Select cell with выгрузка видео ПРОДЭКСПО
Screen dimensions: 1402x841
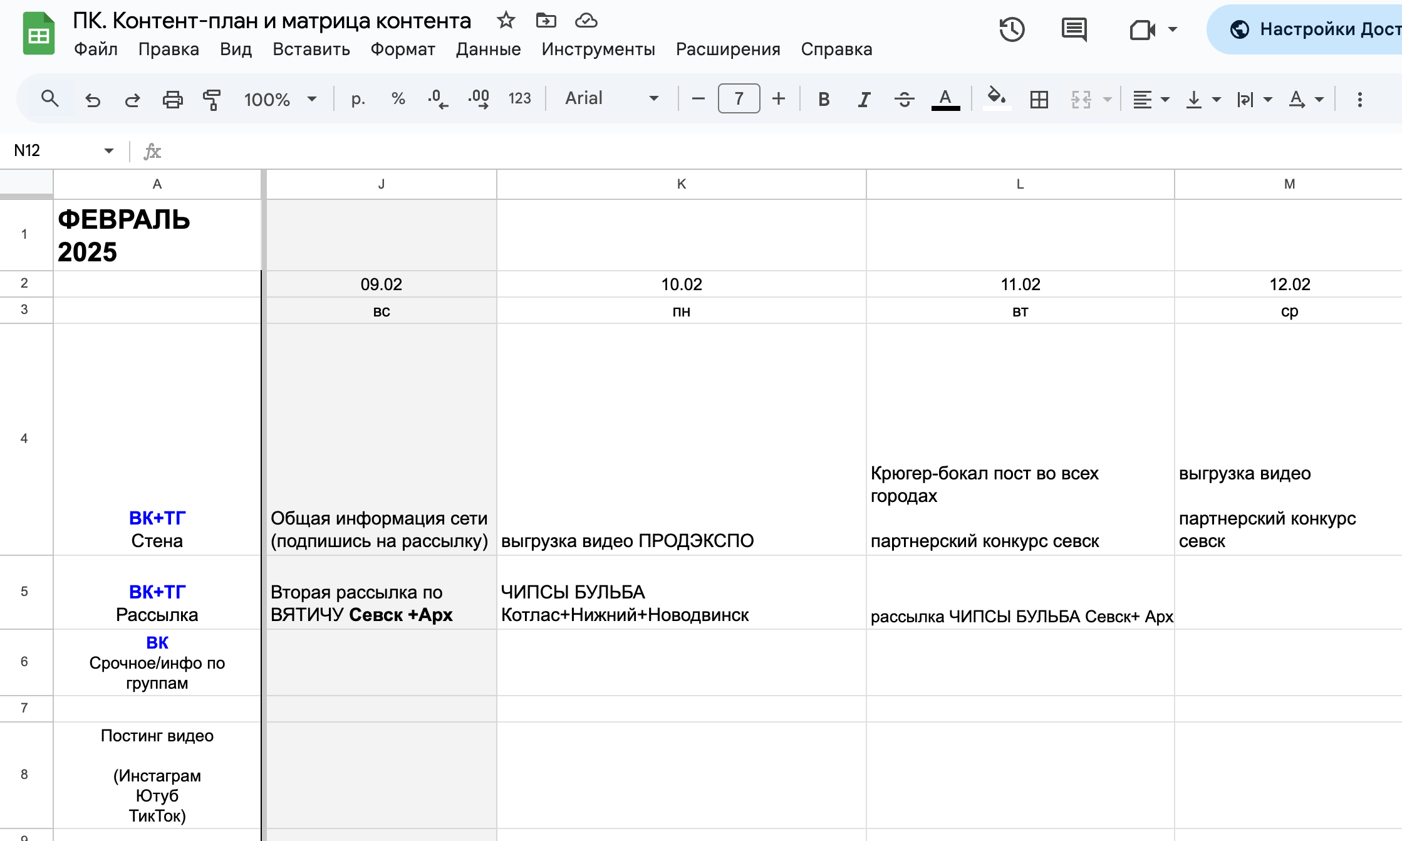681,439
